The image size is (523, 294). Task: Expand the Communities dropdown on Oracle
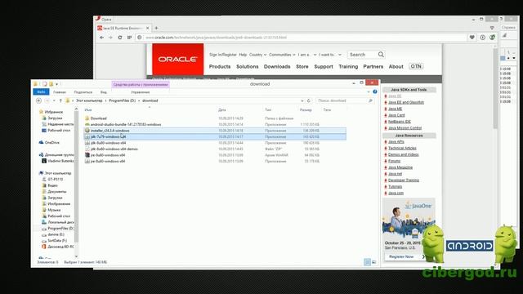click(x=282, y=55)
